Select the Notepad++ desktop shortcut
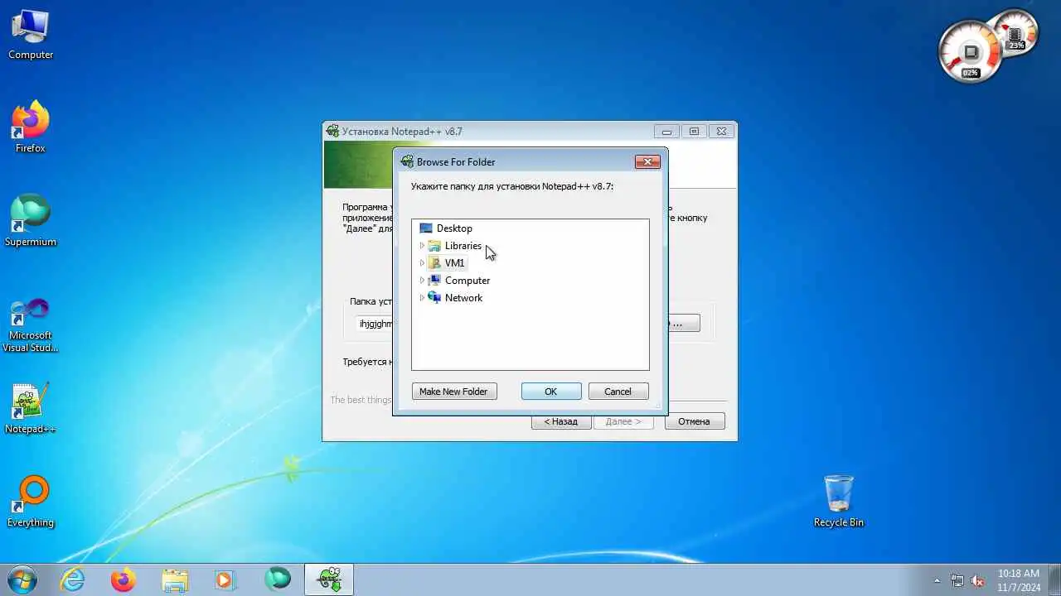Image resolution: width=1061 pixels, height=596 pixels. pyautogui.click(x=31, y=409)
